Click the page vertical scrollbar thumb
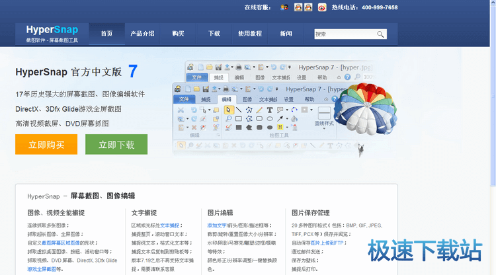Screen dimensions: 496x275 [493, 95]
